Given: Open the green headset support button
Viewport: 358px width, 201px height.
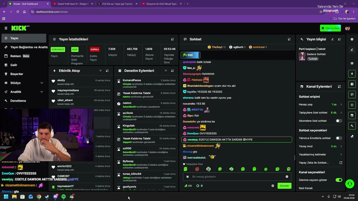Looking at the screenshot, I should [350, 184].
